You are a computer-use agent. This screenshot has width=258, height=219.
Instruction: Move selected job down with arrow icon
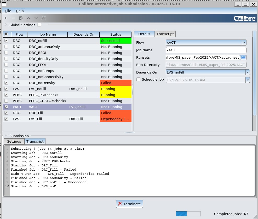(x=36, y=18)
